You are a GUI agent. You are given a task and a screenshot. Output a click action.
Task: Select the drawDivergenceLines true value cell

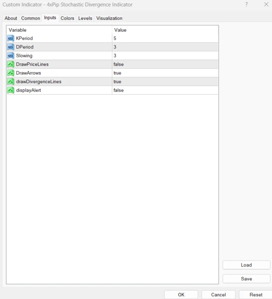pos(165,82)
